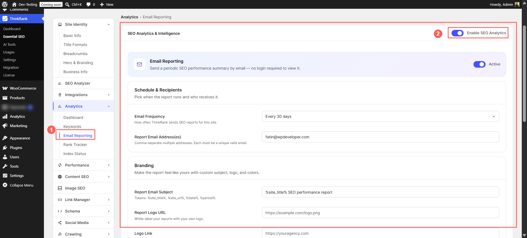
Task: Go to Analytics breadcrumb link
Action: coord(129,17)
